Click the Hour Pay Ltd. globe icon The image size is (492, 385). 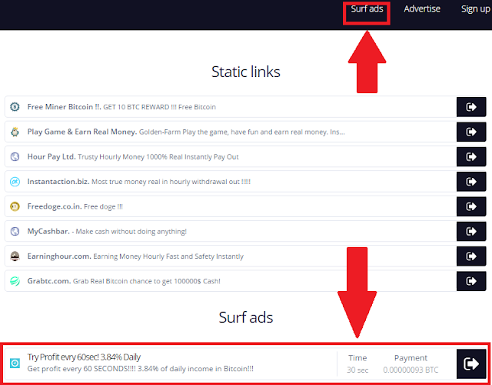(15, 156)
